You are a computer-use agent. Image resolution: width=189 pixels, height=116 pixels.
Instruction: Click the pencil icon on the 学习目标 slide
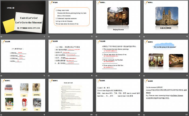51,2
